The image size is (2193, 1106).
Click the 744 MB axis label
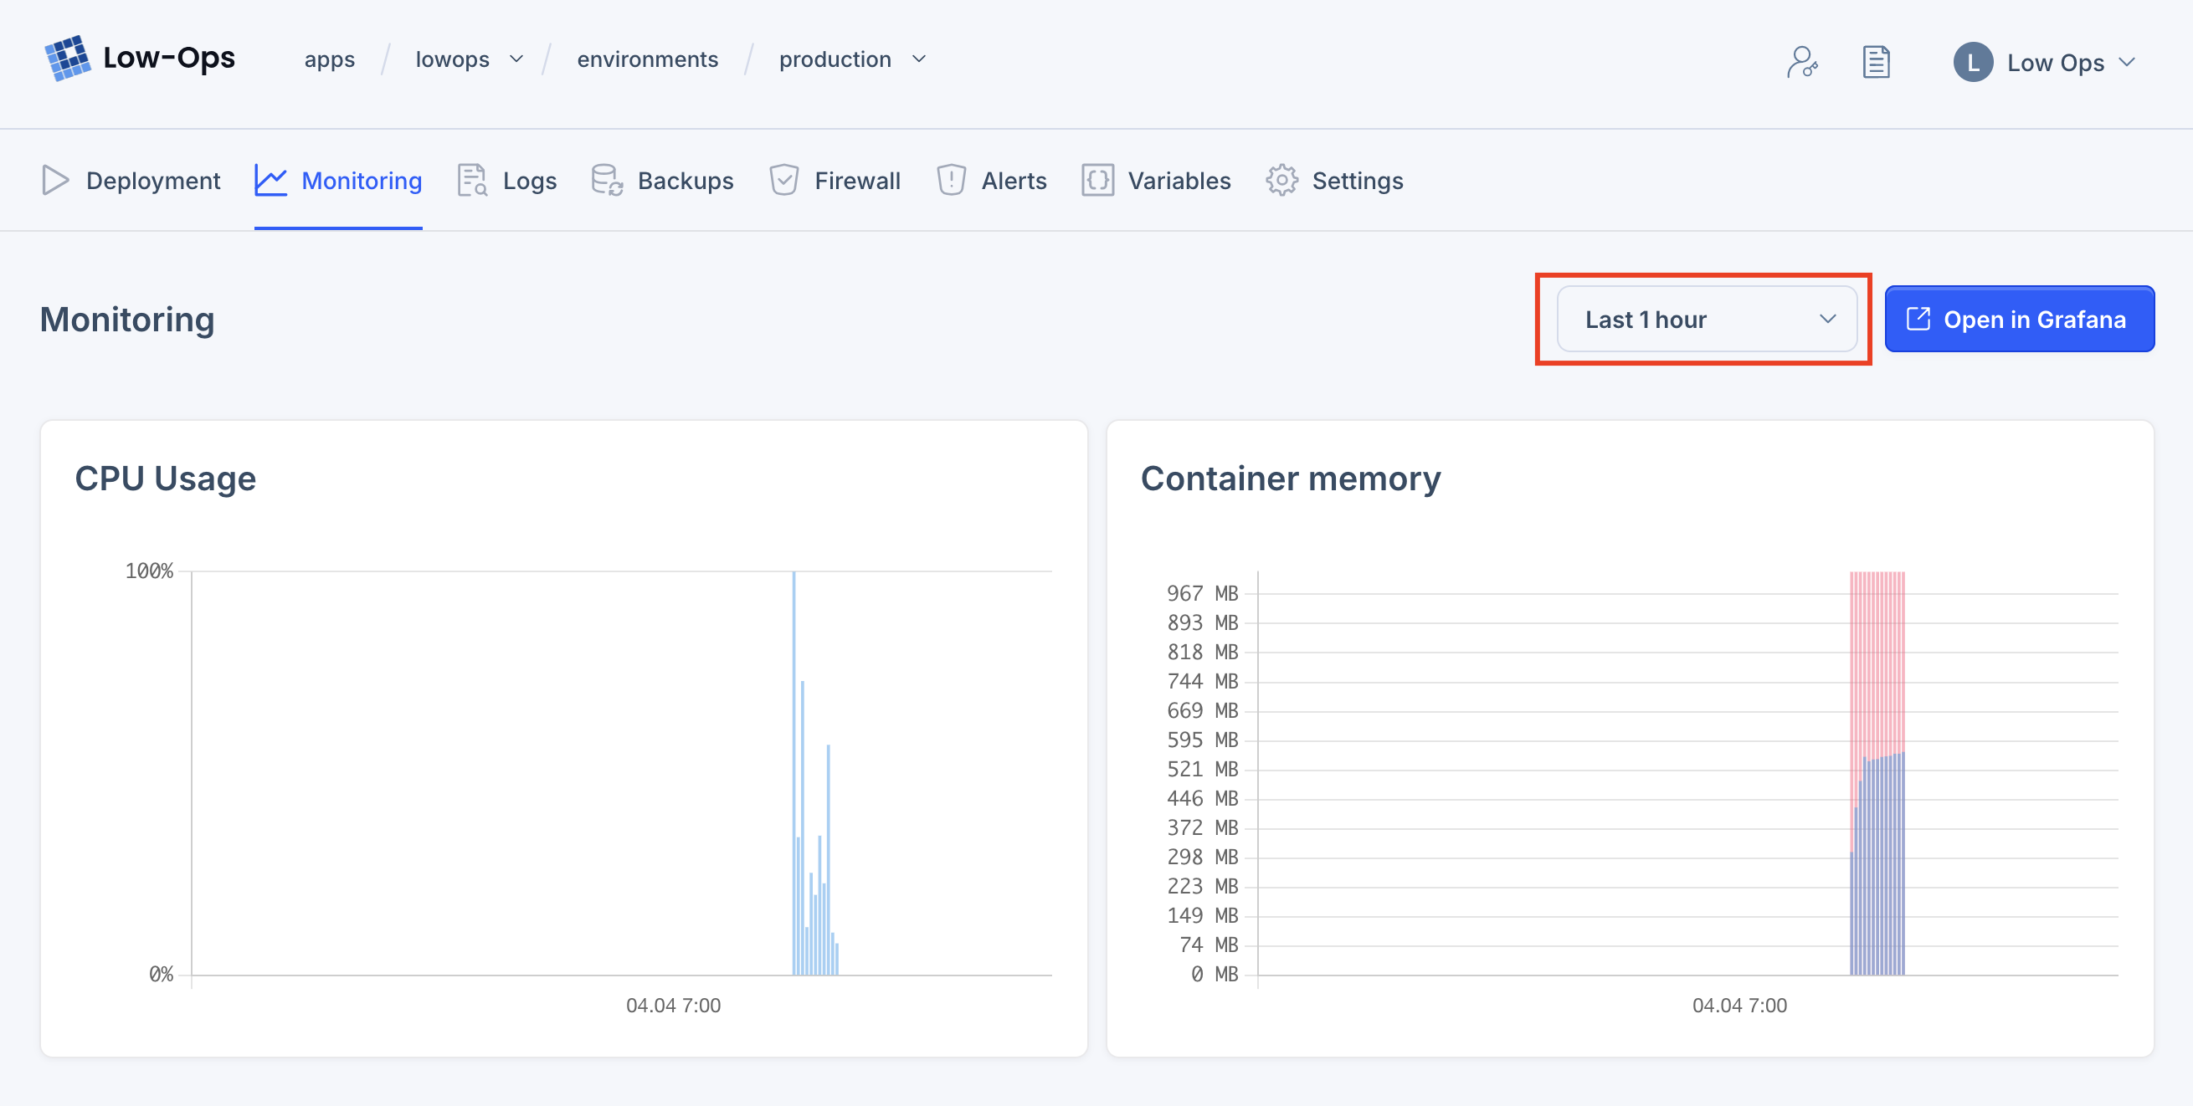[x=1202, y=682]
